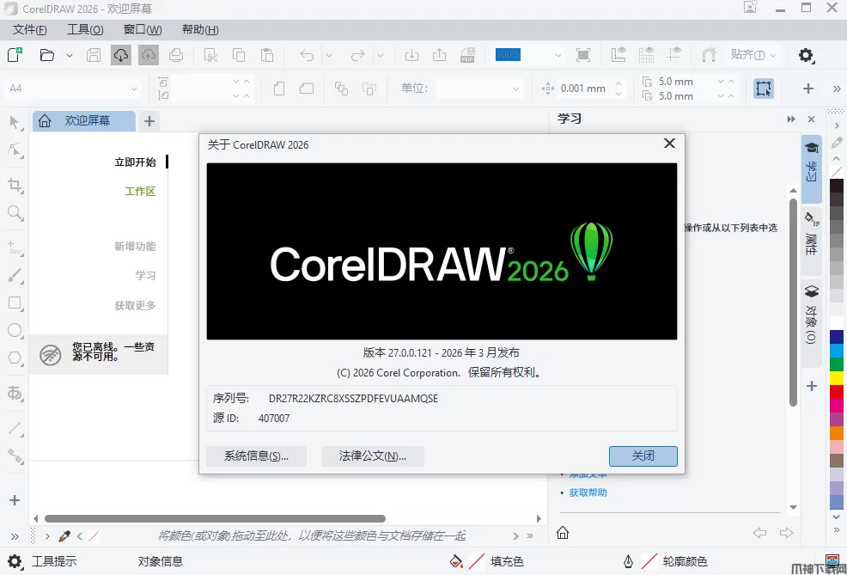Pick the yellow swatch in color palette

pos(837,378)
